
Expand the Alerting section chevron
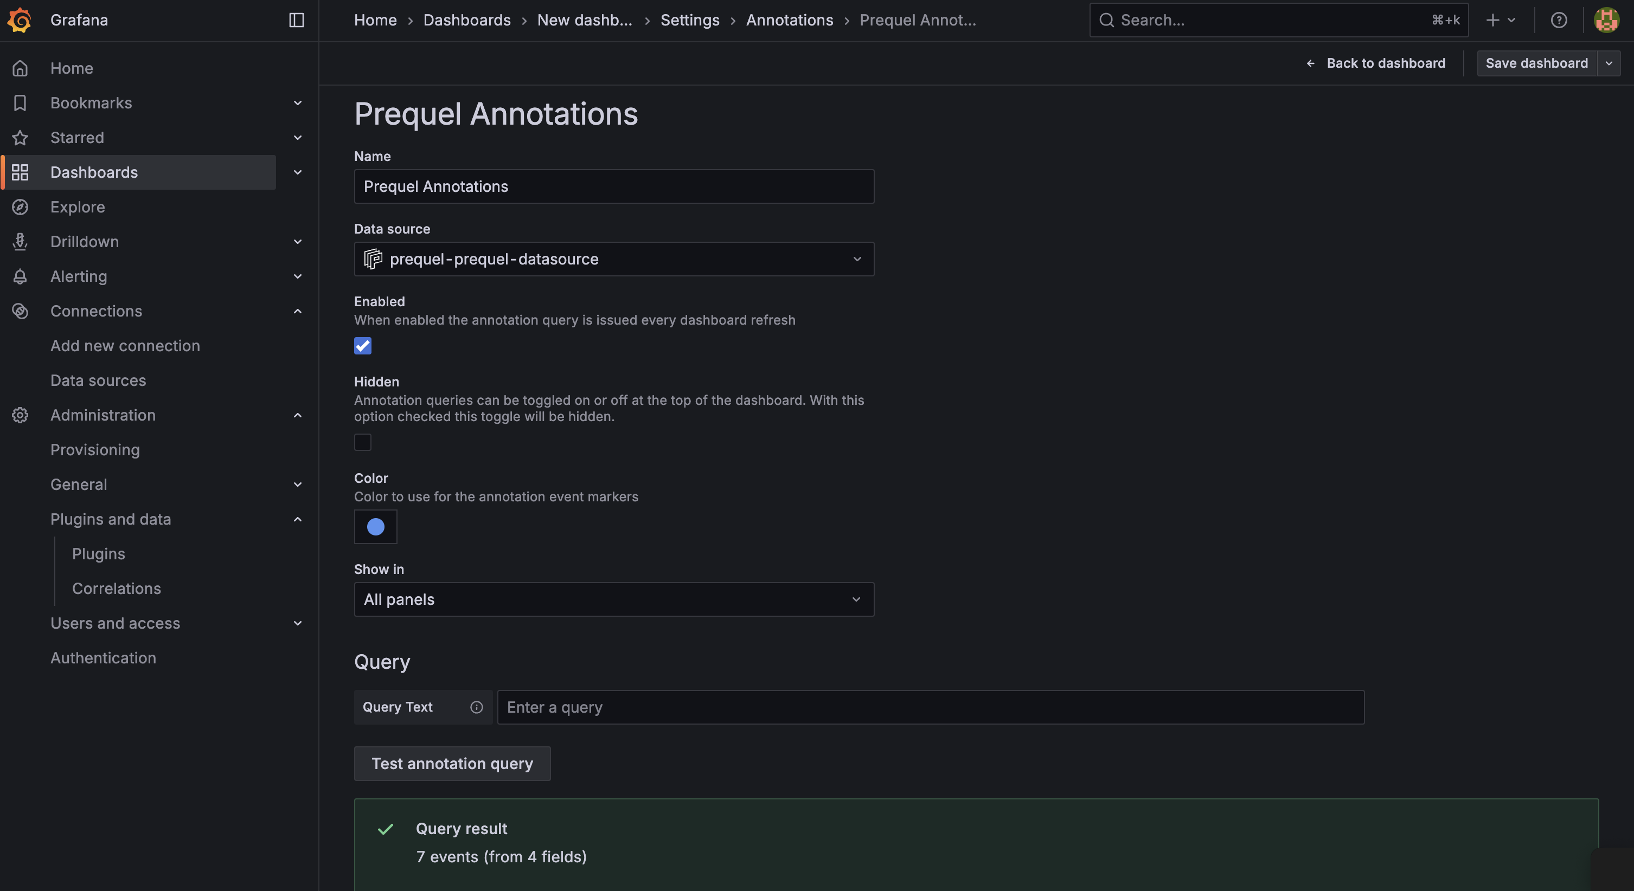click(x=298, y=276)
